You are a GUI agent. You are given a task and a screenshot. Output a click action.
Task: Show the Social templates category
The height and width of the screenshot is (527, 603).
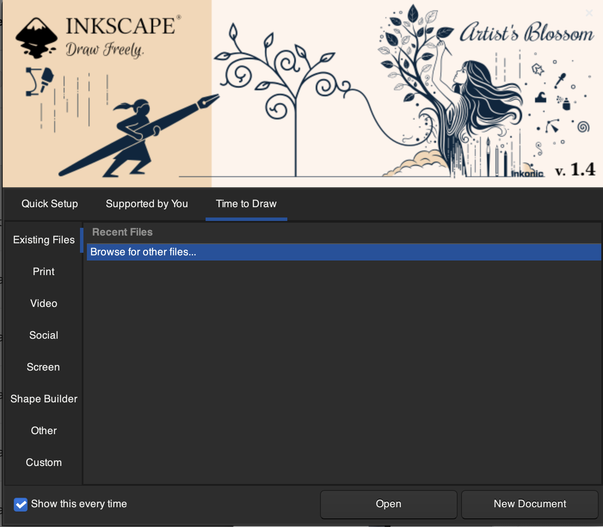pyautogui.click(x=44, y=335)
